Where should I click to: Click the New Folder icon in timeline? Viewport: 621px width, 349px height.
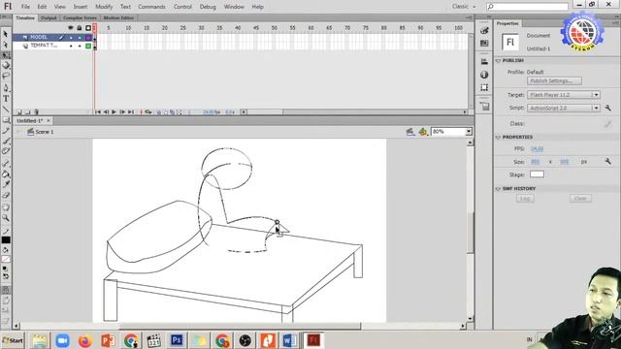tap(27, 112)
